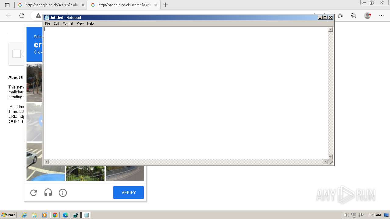
Task: Click inside the Notepad text area
Action: pyautogui.click(x=186, y=93)
